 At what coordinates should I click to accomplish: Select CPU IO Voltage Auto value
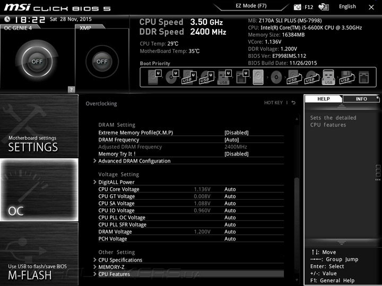click(230, 210)
